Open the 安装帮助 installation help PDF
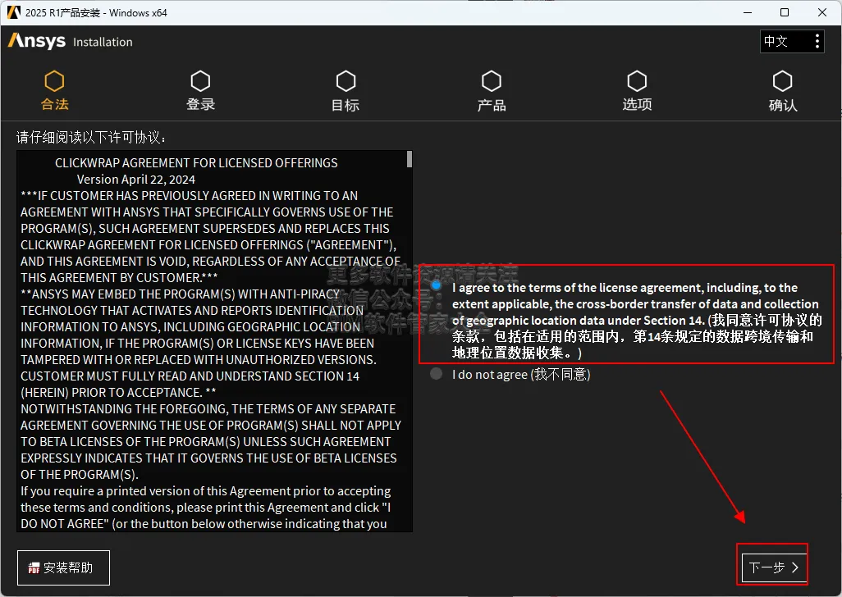 pyautogui.click(x=63, y=567)
